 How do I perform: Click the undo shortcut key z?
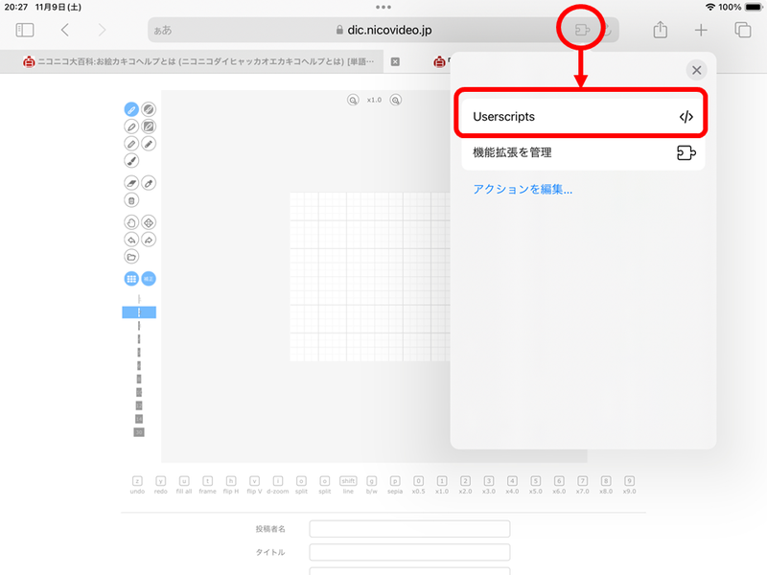pyautogui.click(x=137, y=485)
